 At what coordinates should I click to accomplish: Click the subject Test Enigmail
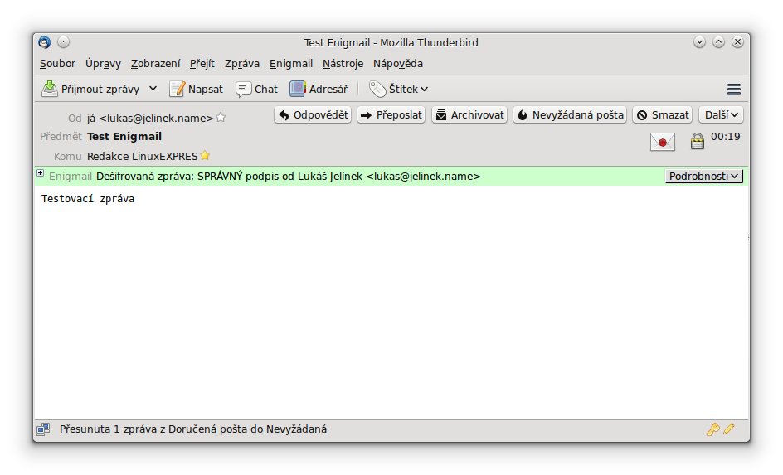(124, 136)
